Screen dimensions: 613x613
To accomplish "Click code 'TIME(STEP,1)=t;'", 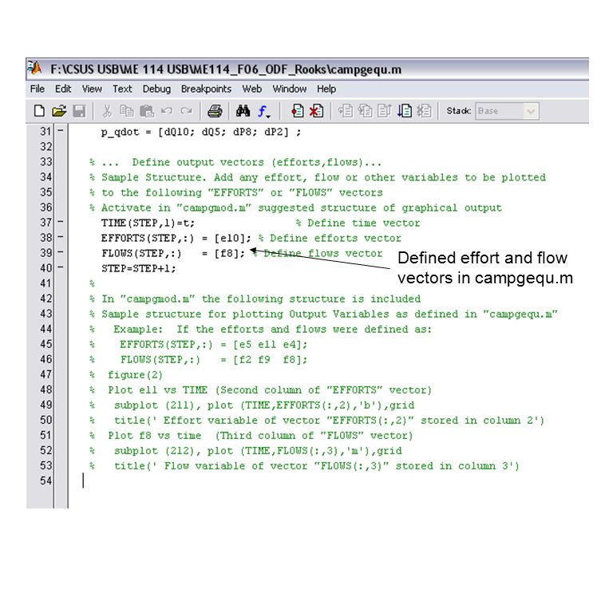I will [x=148, y=223].
